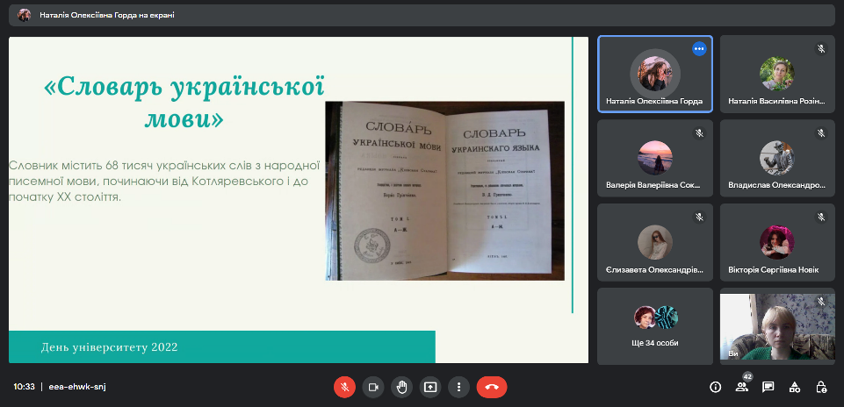The width and height of the screenshot is (844, 407).
Task: Show the list of 42 participants
Action: (x=741, y=387)
